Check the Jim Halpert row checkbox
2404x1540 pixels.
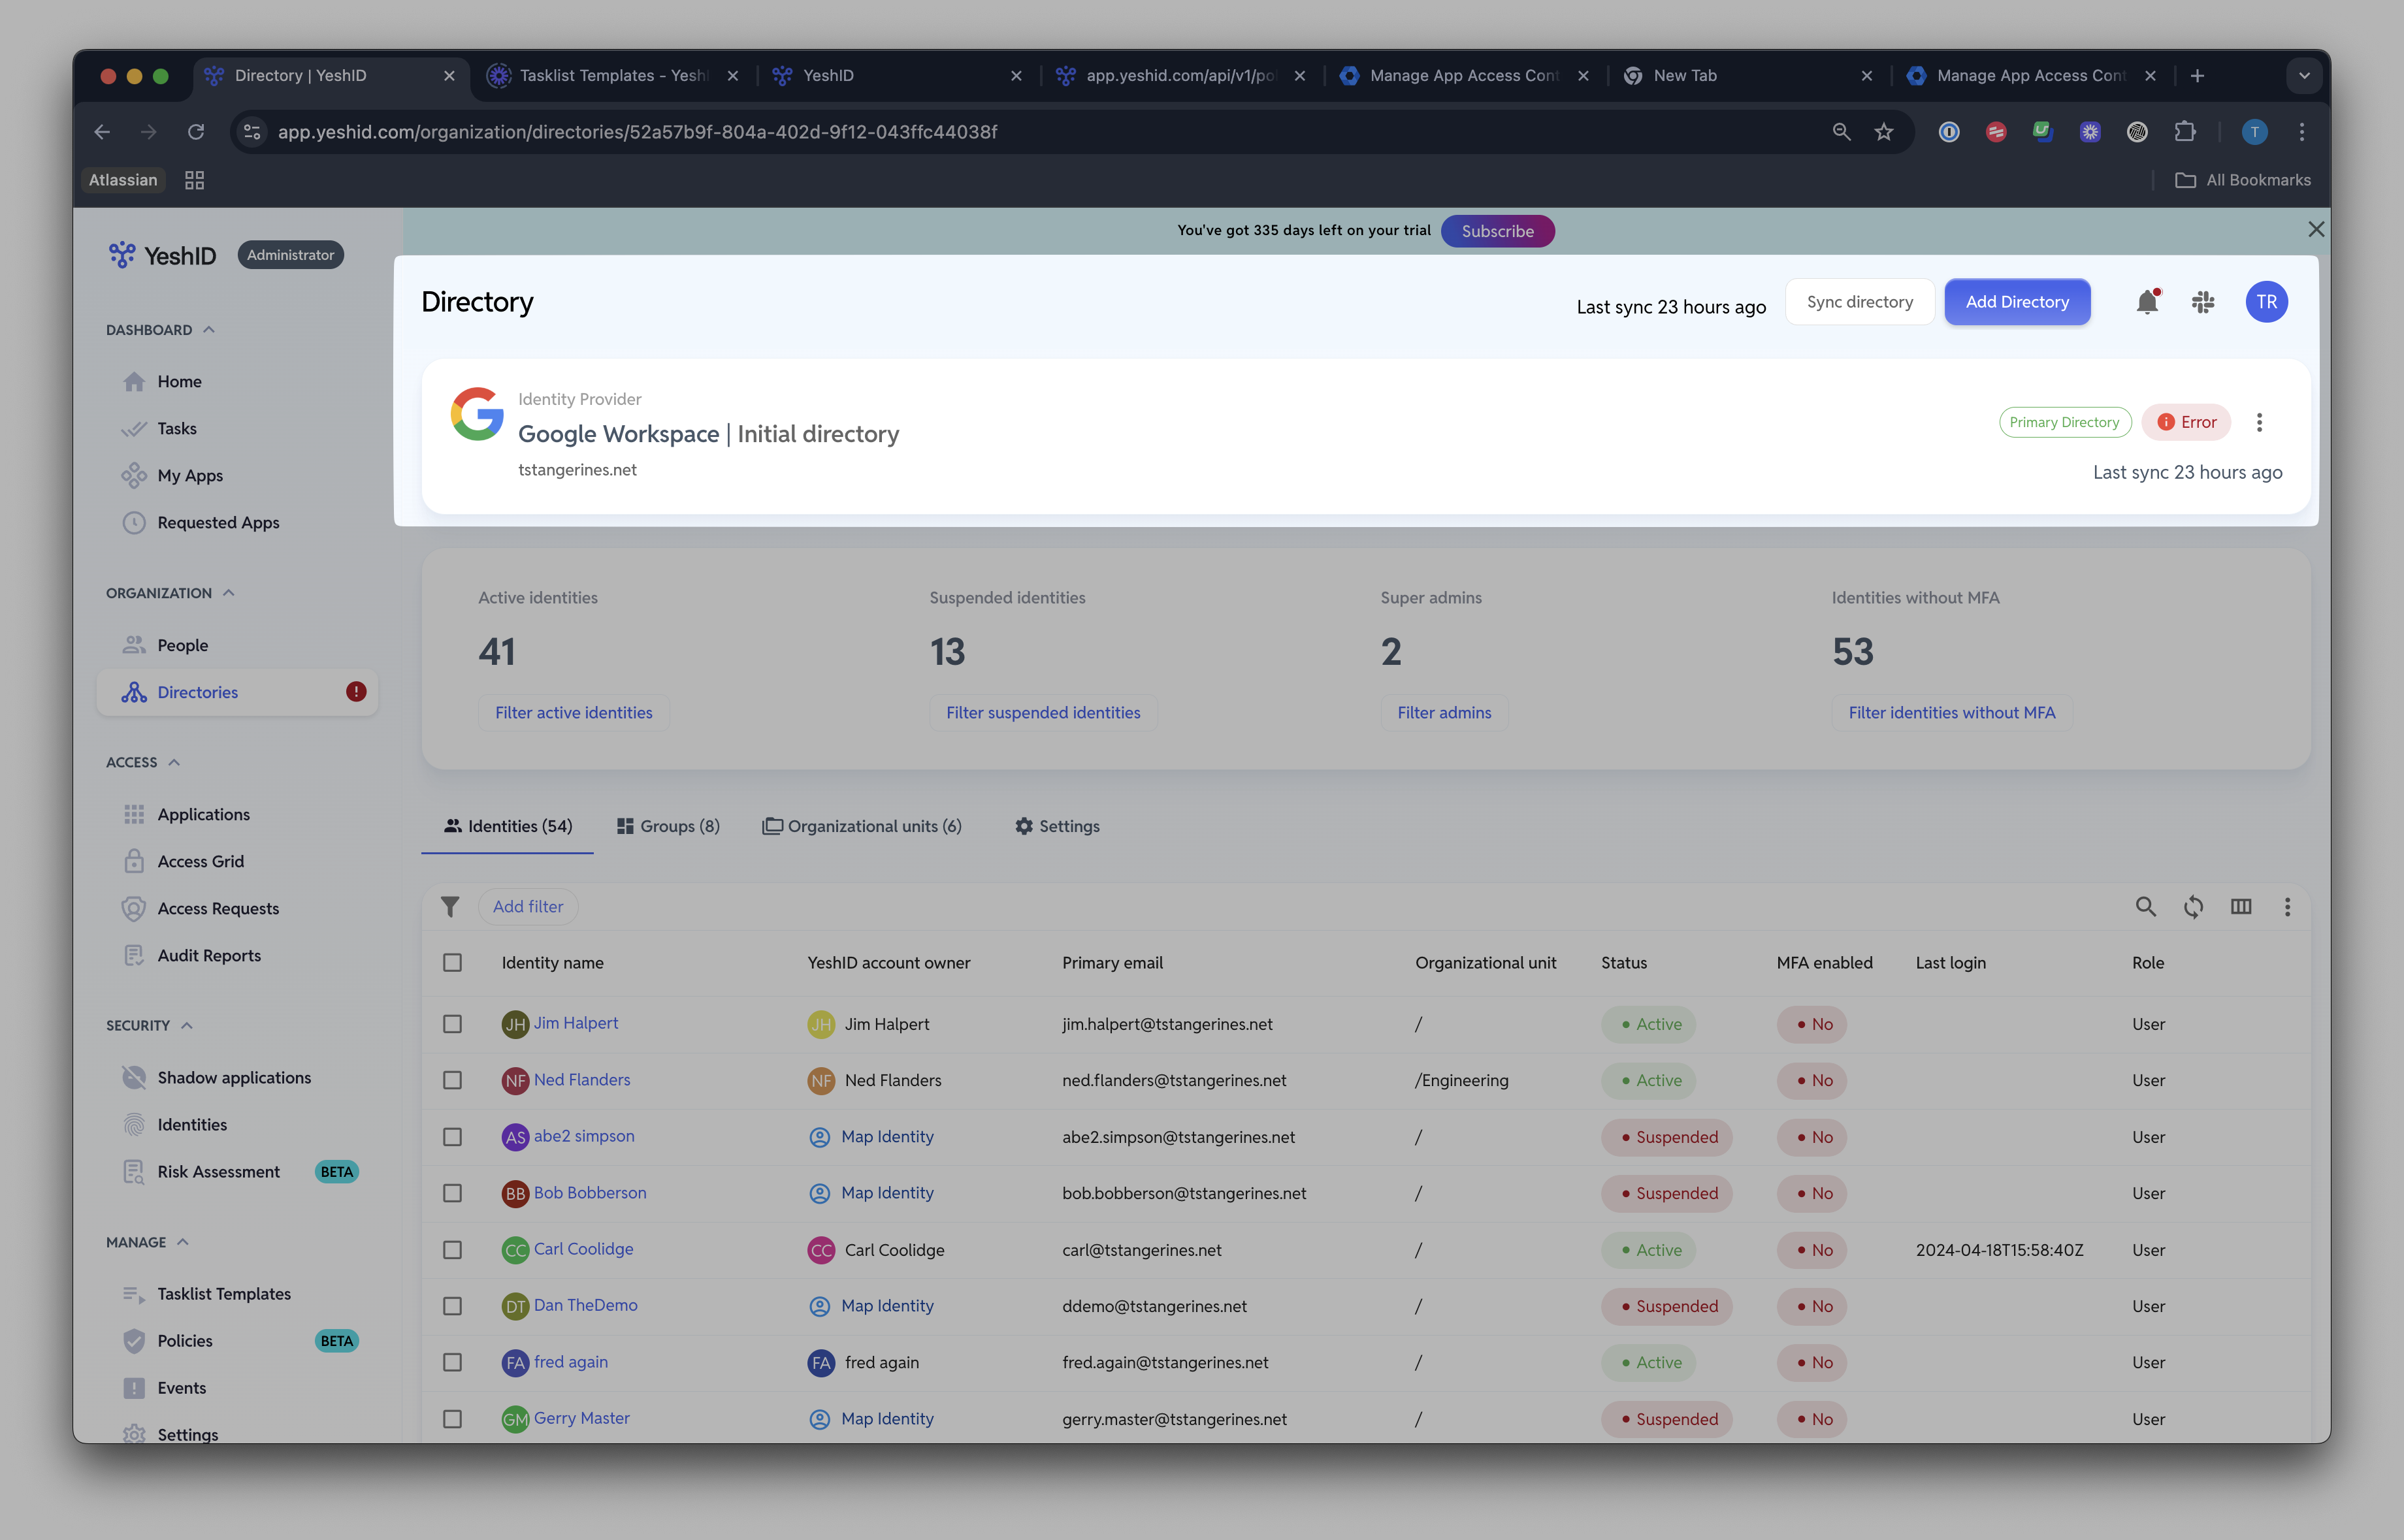(x=452, y=1024)
